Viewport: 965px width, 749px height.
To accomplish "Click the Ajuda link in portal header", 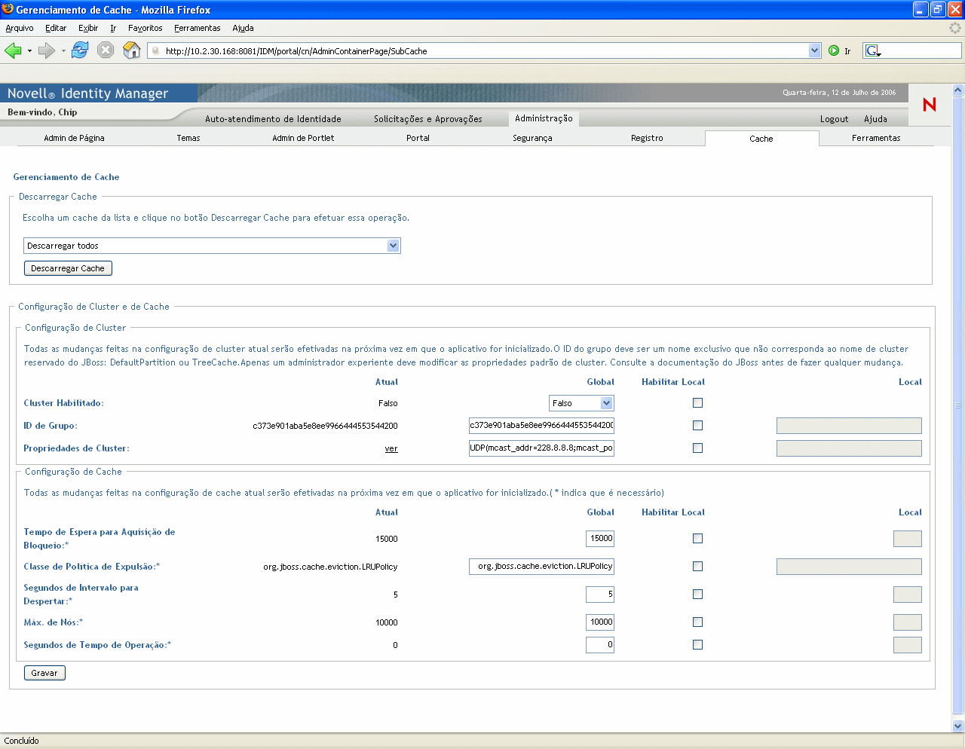I will [875, 119].
